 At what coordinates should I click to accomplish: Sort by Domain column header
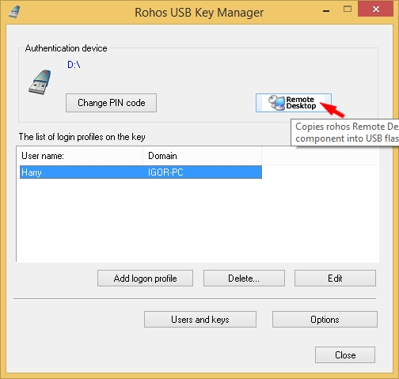click(202, 156)
